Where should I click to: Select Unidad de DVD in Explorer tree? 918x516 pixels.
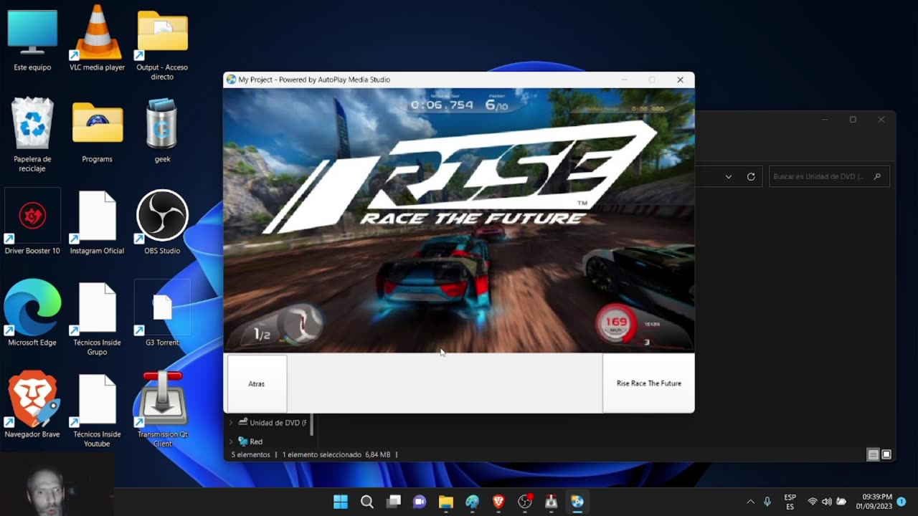pos(273,423)
